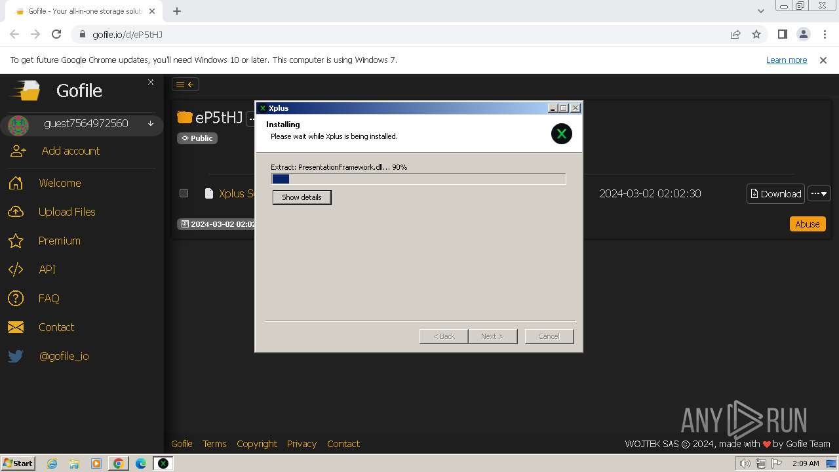
Task: Open the Chrome side panel icon
Action: point(782,34)
